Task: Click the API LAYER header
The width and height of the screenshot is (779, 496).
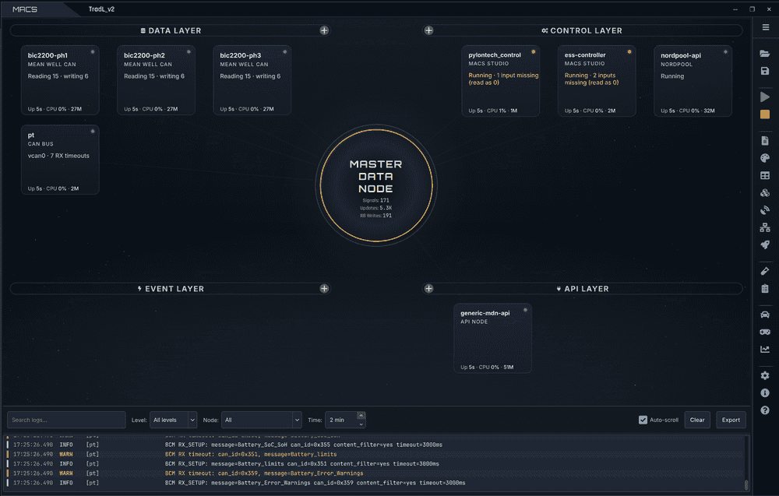Action: click(582, 288)
